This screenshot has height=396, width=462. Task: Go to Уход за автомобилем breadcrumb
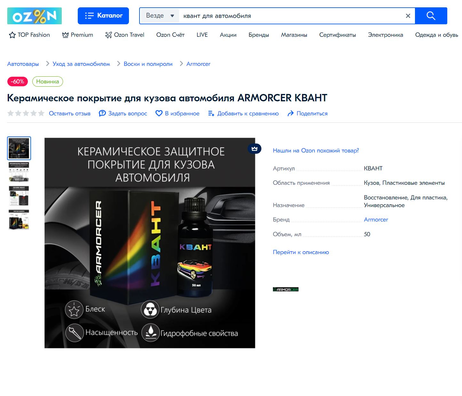tap(81, 64)
